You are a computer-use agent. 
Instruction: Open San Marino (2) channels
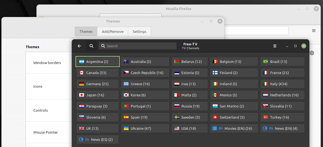(234, 106)
